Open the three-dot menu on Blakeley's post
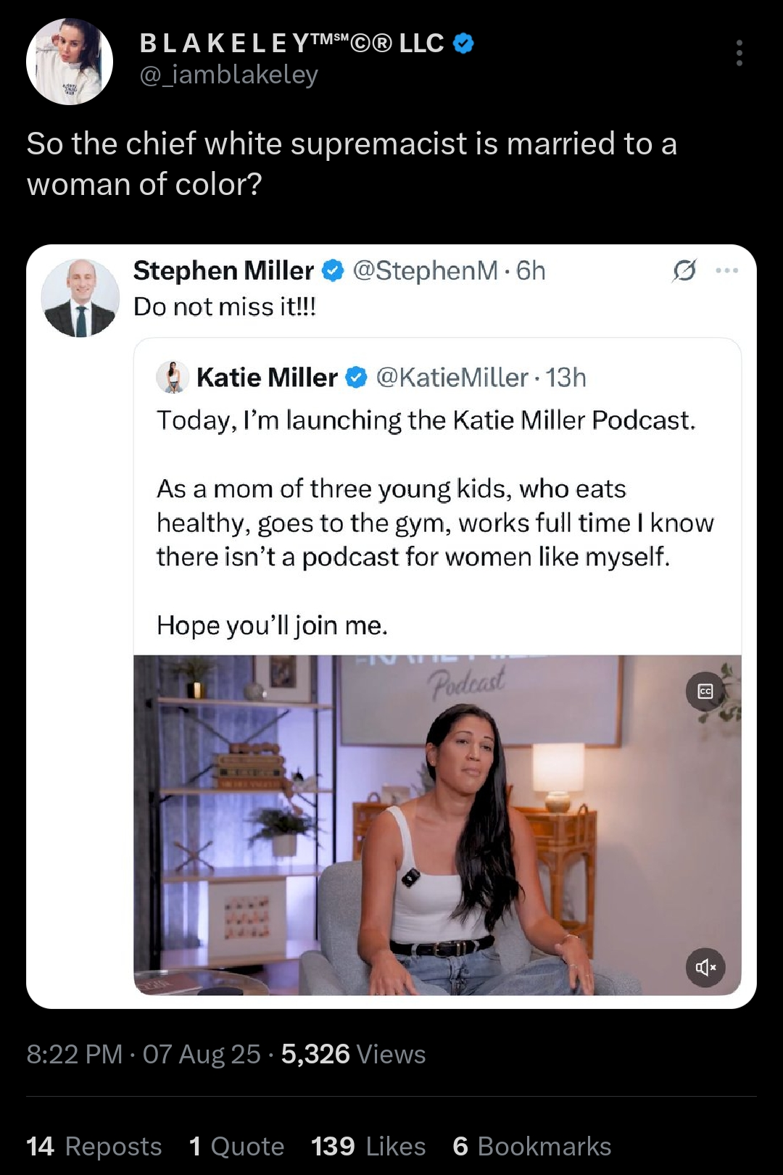This screenshot has width=783, height=1175. coord(739,53)
